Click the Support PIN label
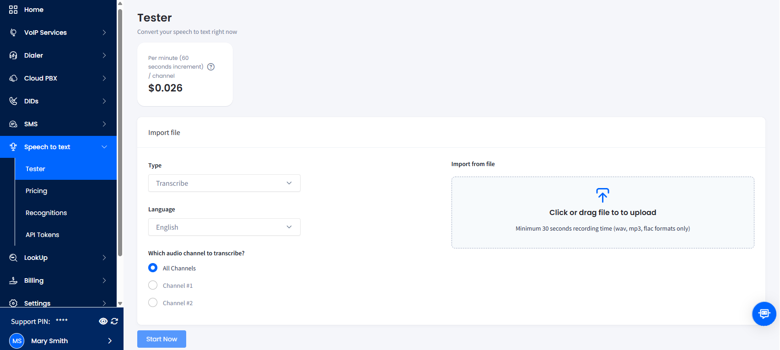Screen dimensions: 780x350 point(31,322)
